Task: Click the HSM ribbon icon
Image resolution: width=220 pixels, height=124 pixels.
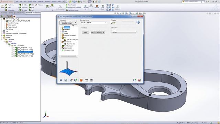Action: 31,8
